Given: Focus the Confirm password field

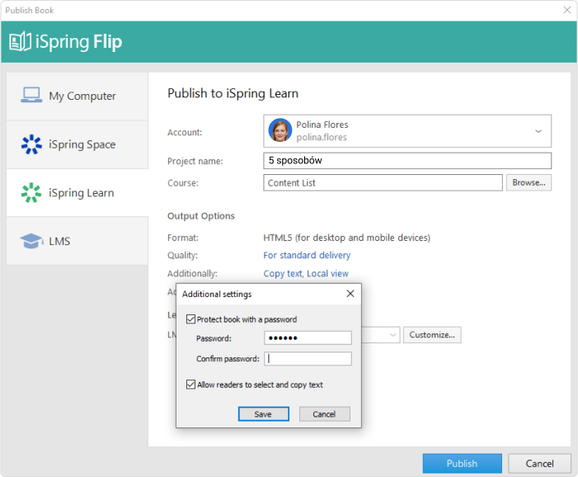Looking at the screenshot, I should [308, 359].
